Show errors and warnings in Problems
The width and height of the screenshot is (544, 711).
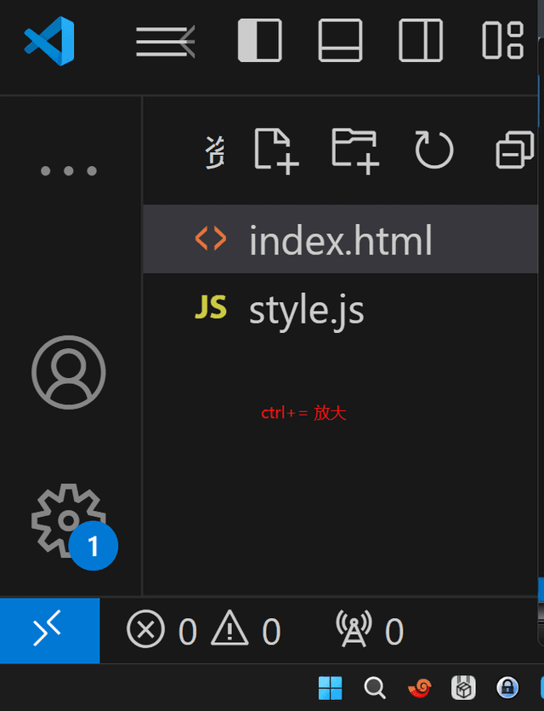pyautogui.click(x=204, y=631)
